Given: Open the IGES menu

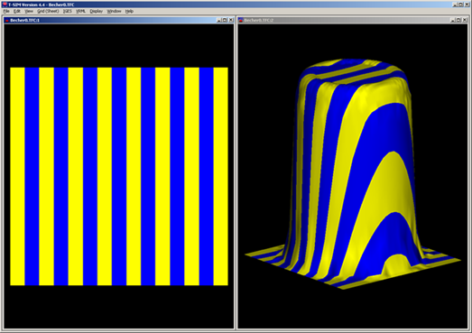Looking at the screenshot, I should coord(67,11).
